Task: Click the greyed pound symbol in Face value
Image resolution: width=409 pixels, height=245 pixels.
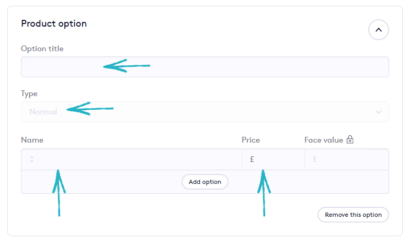Action: 315,159
